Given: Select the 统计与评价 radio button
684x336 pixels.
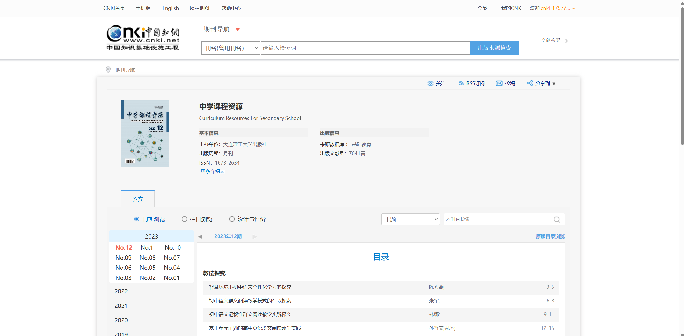Looking at the screenshot, I should point(232,219).
